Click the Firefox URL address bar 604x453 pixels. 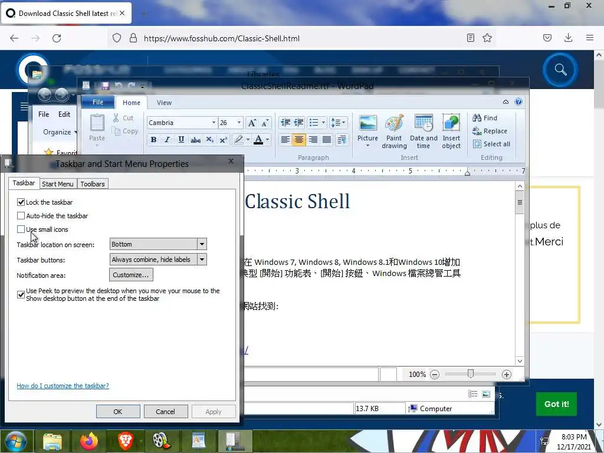tap(300, 38)
